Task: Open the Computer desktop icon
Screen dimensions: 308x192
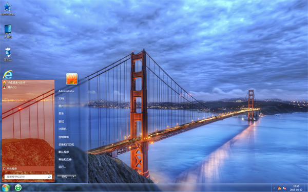Action: [8, 31]
